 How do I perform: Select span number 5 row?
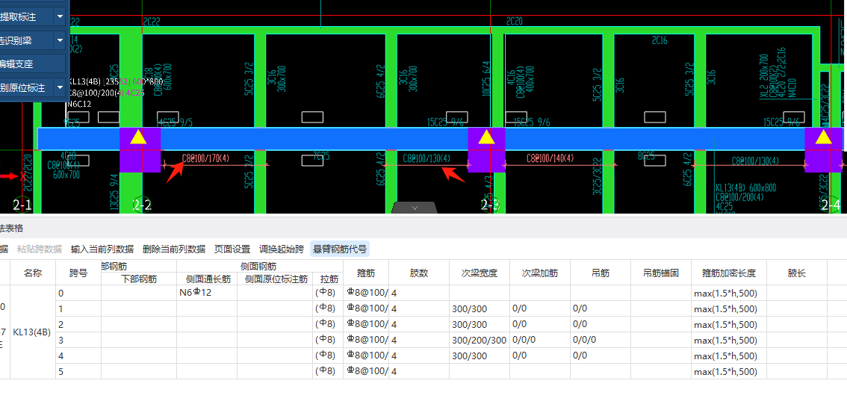78,371
